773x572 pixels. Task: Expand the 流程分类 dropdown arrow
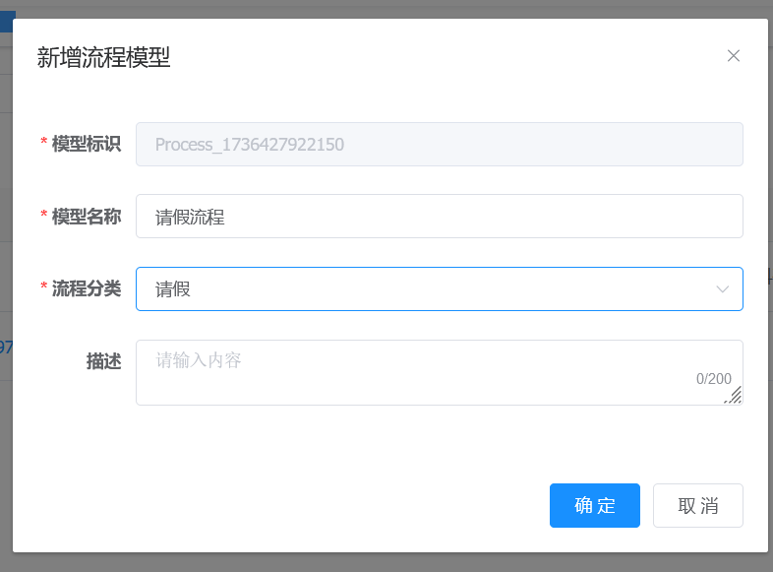click(723, 289)
